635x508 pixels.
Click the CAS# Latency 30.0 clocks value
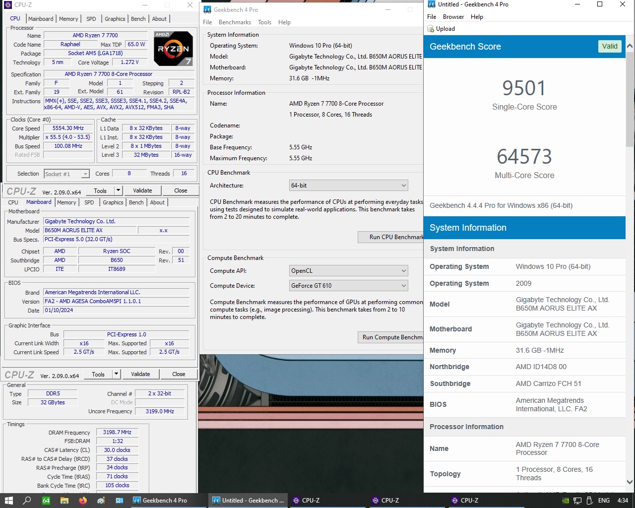point(117,450)
